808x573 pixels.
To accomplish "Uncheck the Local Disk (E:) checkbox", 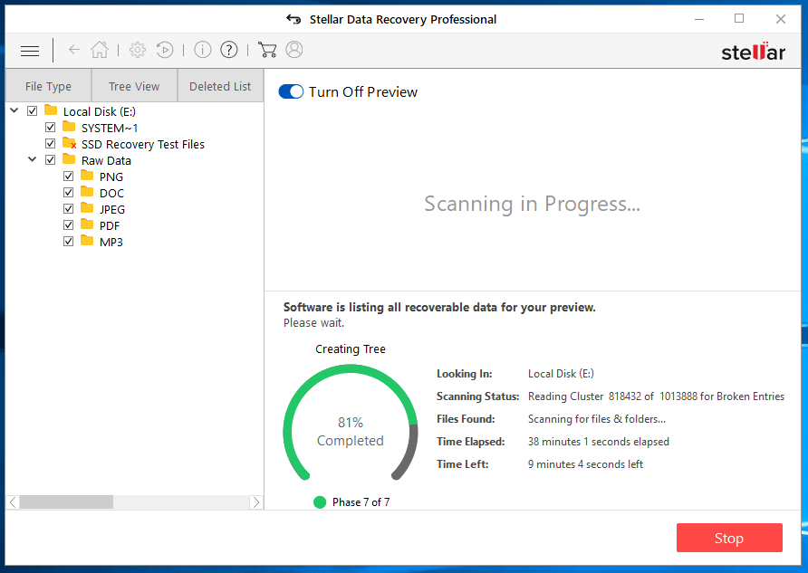I will coord(32,110).
